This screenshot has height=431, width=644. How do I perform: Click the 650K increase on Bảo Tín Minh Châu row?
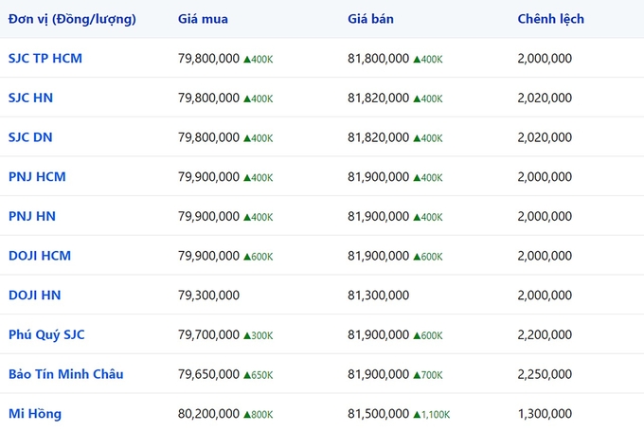coord(259,375)
